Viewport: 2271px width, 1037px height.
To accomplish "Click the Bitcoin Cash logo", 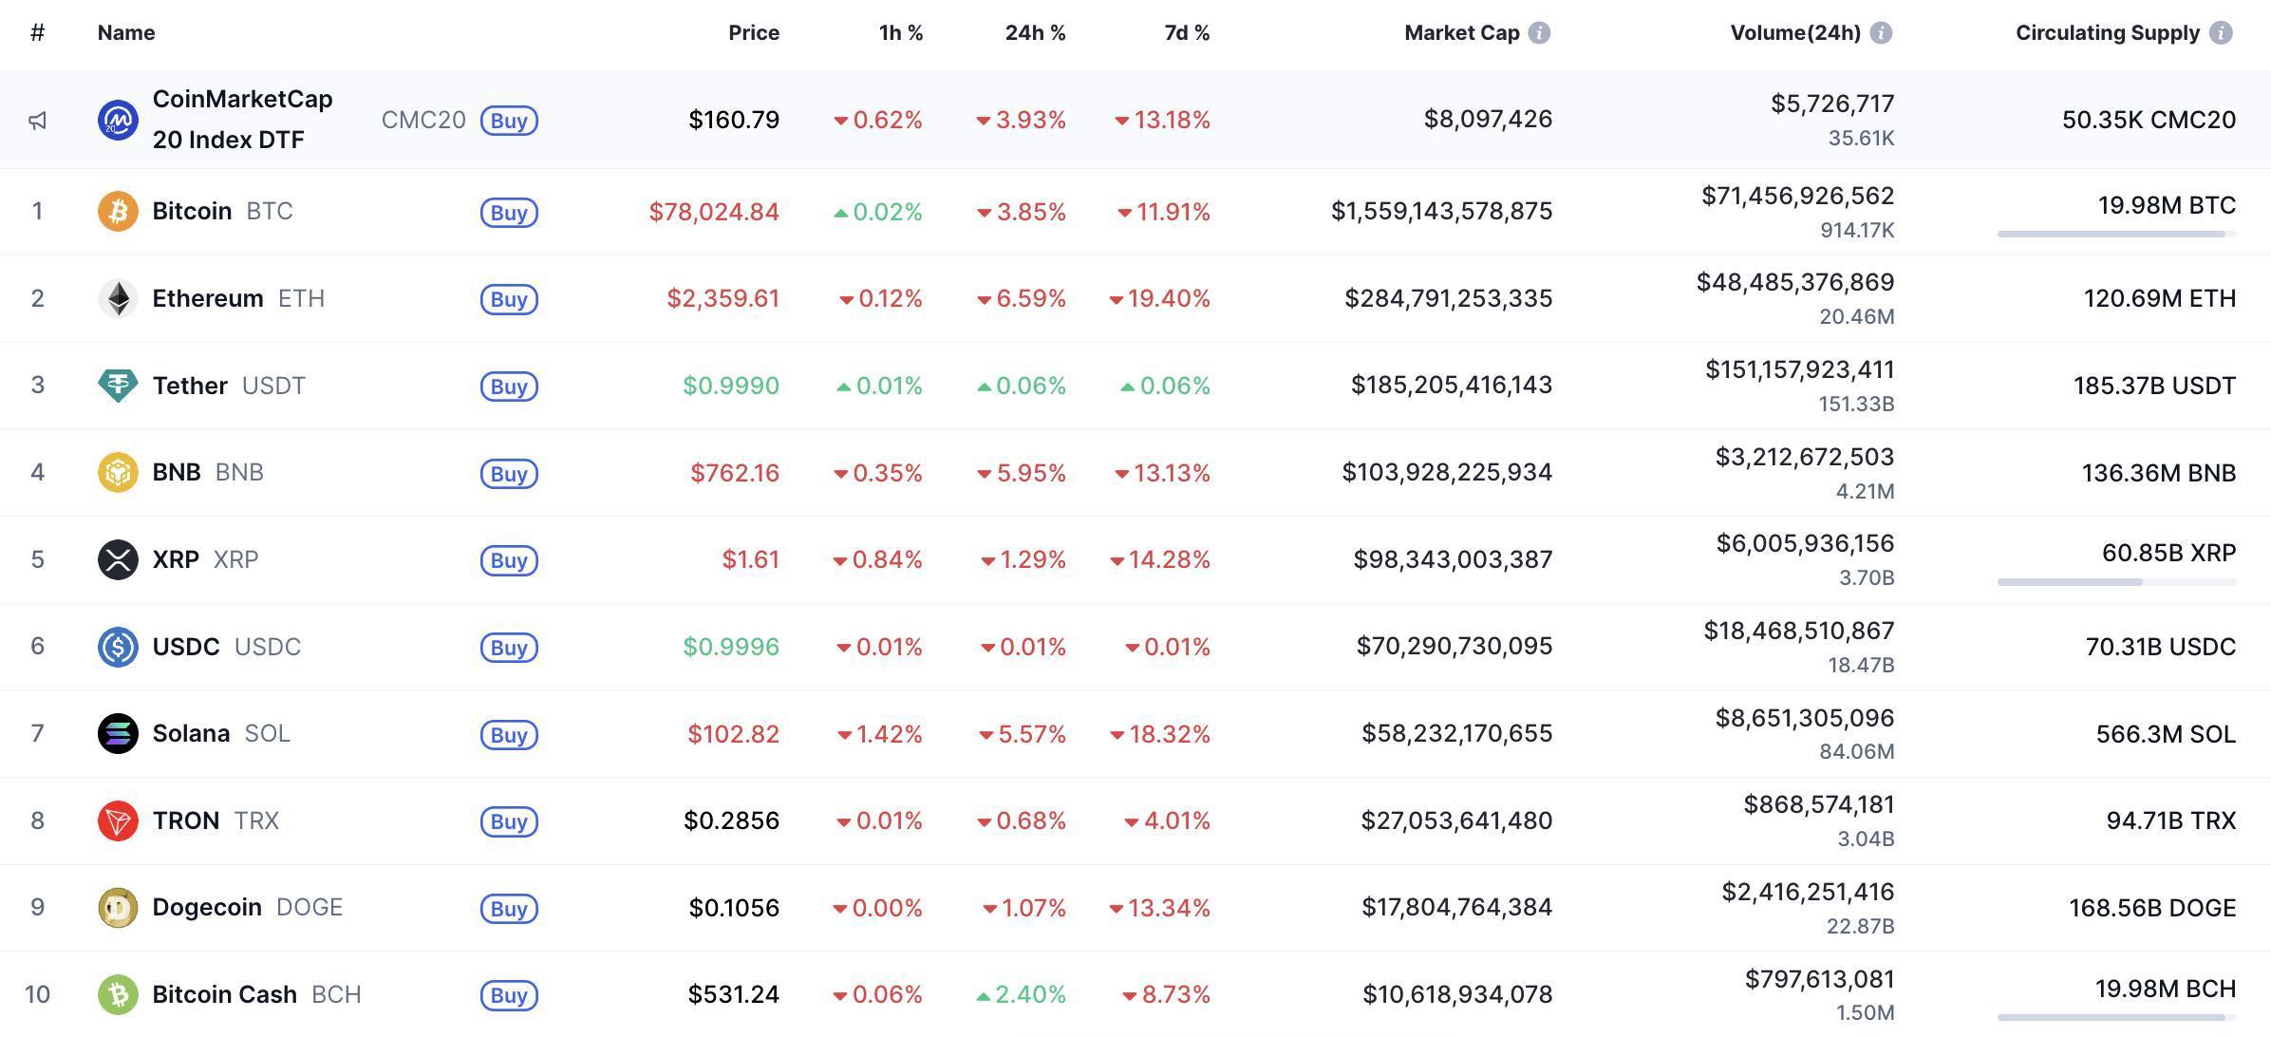I will 117,994.
